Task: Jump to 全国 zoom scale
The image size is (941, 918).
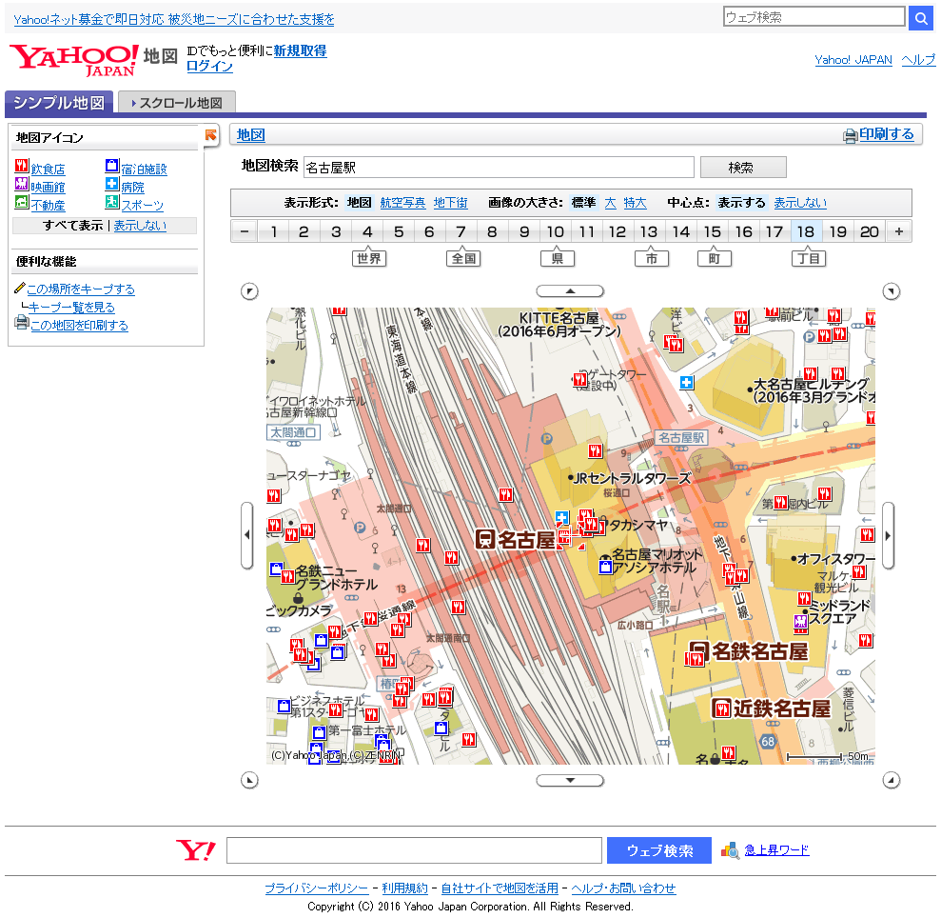Action: pos(462,258)
